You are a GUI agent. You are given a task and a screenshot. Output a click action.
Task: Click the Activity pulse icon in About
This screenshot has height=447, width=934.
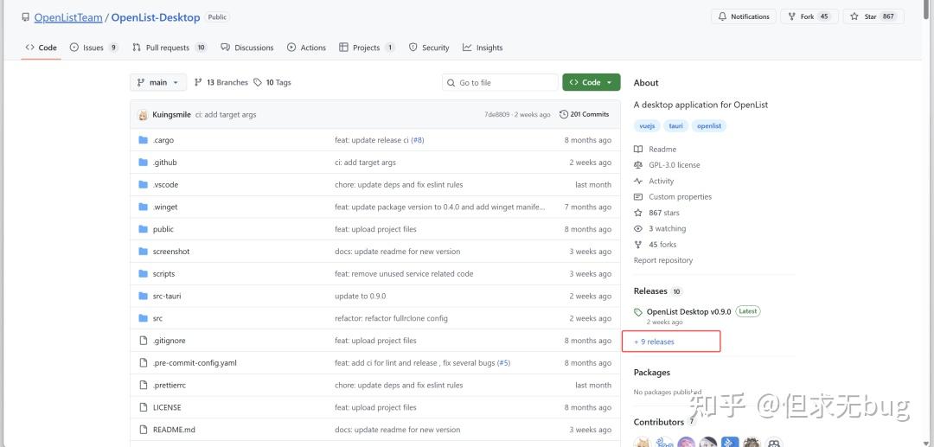(638, 181)
